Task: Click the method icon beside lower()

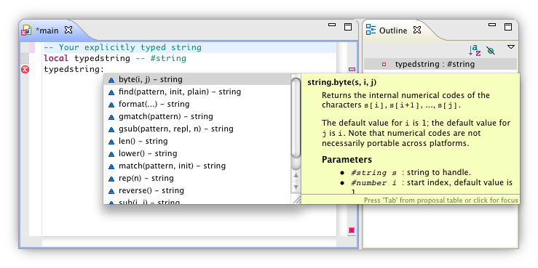Action: 111,154
